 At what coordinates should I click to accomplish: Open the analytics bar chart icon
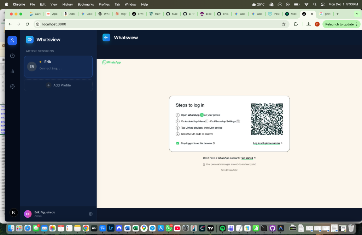click(x=12, y=71)
